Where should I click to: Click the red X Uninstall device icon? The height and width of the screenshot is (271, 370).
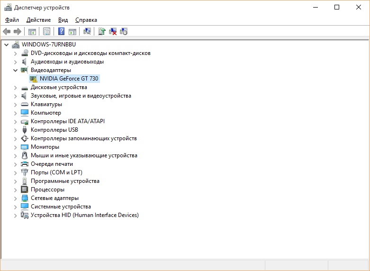[x=113, y=31]
